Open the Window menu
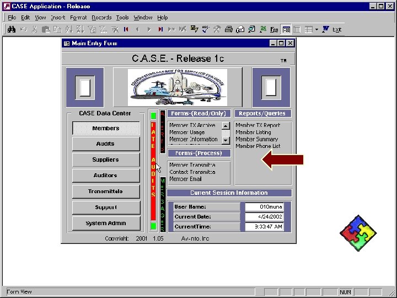397x298 pixels. pos(143,18)
